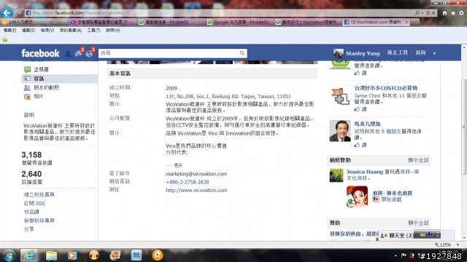This screenshot has height=262, width=467.
Task: Select the 資訊 info item in sidebar
Action: pyautogui.click(x=60, y=79)
